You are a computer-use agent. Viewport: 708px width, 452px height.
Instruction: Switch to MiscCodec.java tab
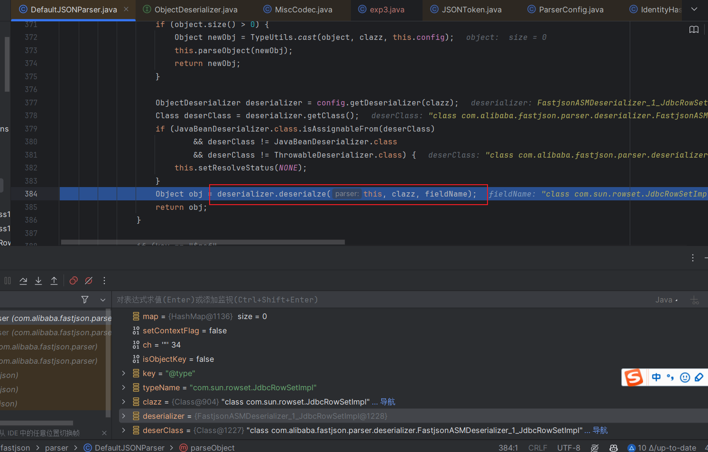[298, 9]
